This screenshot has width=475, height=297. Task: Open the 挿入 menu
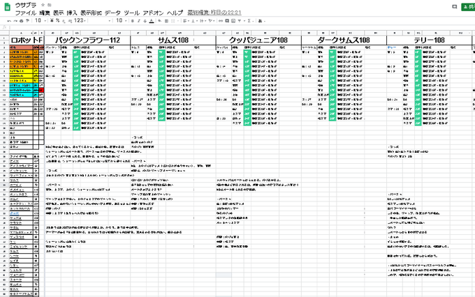[72, 13]
